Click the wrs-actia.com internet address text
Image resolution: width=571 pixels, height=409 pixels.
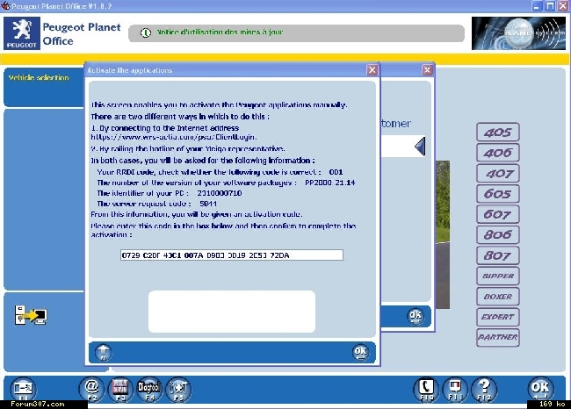174,137
